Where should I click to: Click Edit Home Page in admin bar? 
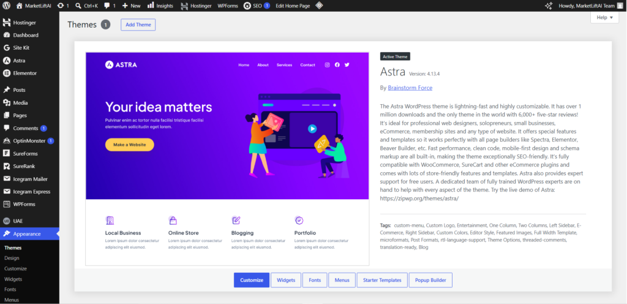point(293,6)
